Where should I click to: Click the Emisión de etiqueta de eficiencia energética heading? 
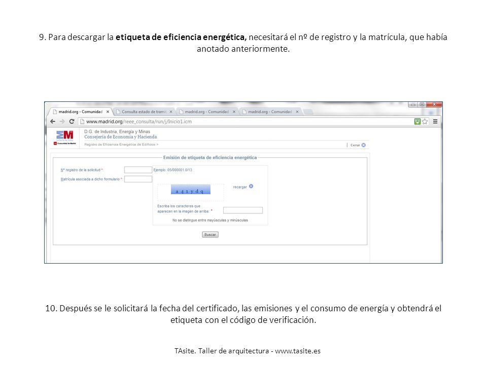click(210, 157)
